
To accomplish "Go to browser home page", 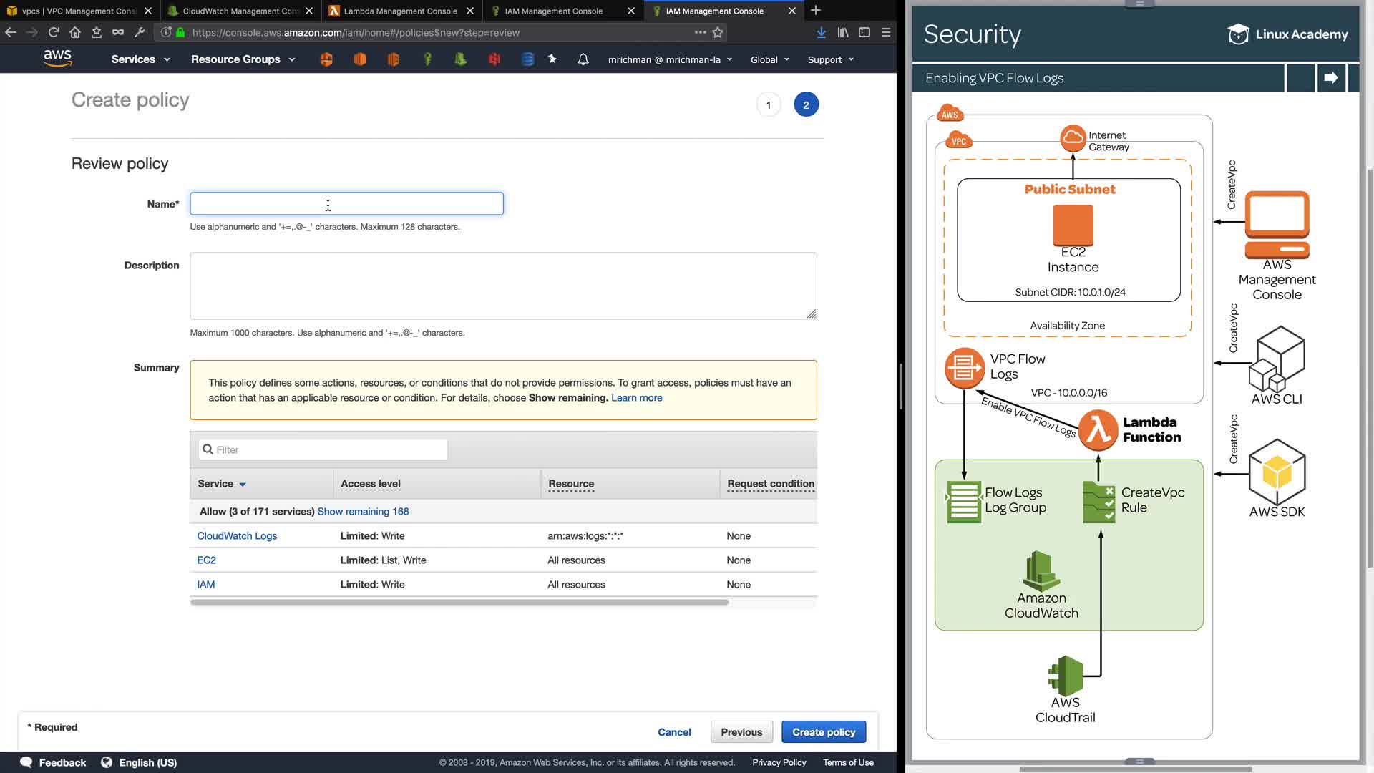I will click(x=75, y=32).
